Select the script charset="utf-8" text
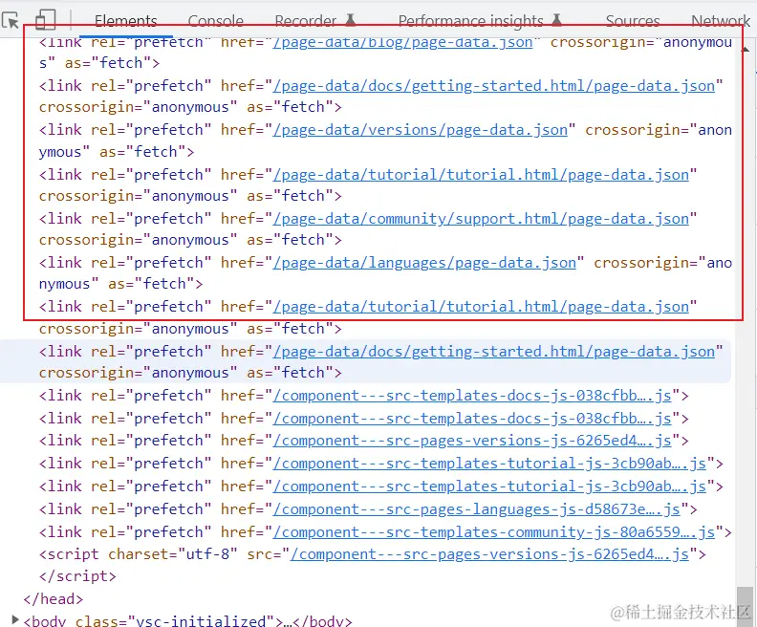The image size is (757, 627). pyautogui.click(x=138, y=554)
